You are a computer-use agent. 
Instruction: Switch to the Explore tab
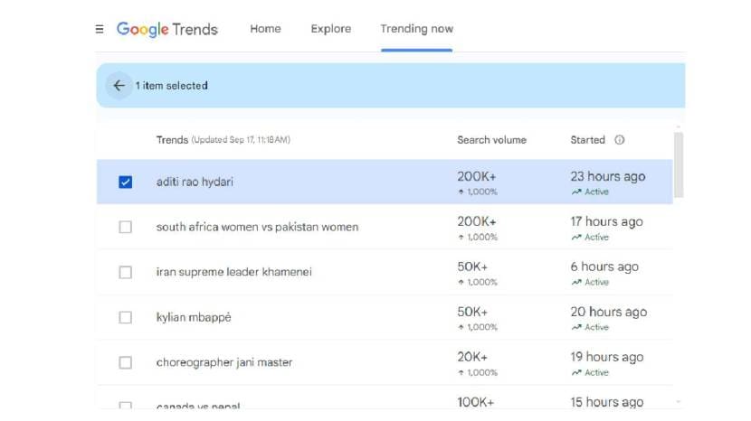331,29
